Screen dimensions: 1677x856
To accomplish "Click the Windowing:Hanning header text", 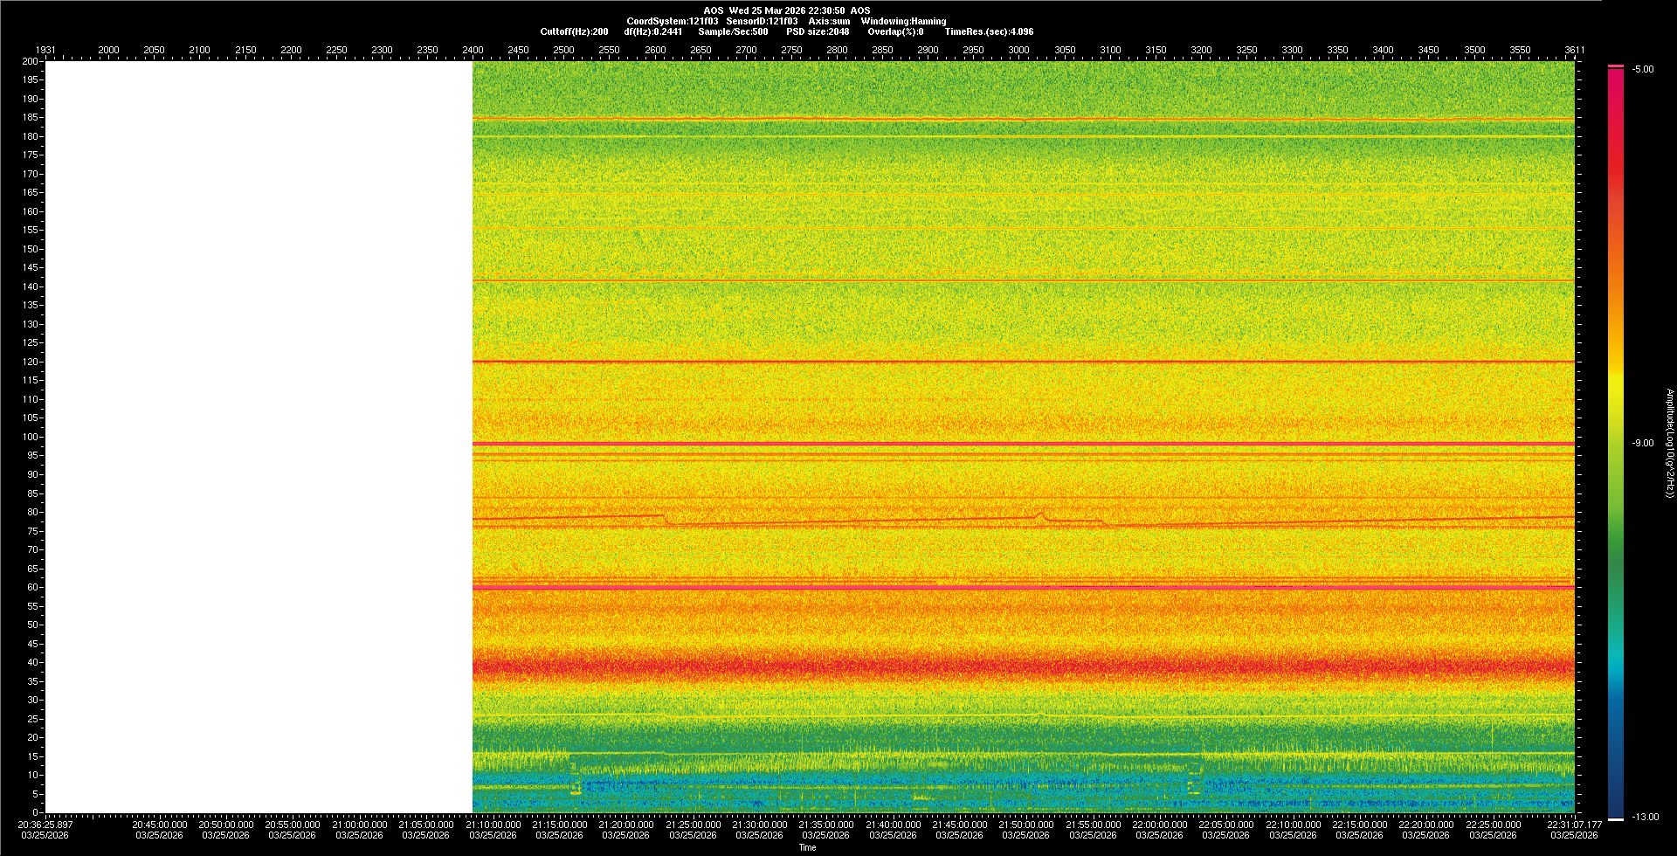I will click(902, 21).
